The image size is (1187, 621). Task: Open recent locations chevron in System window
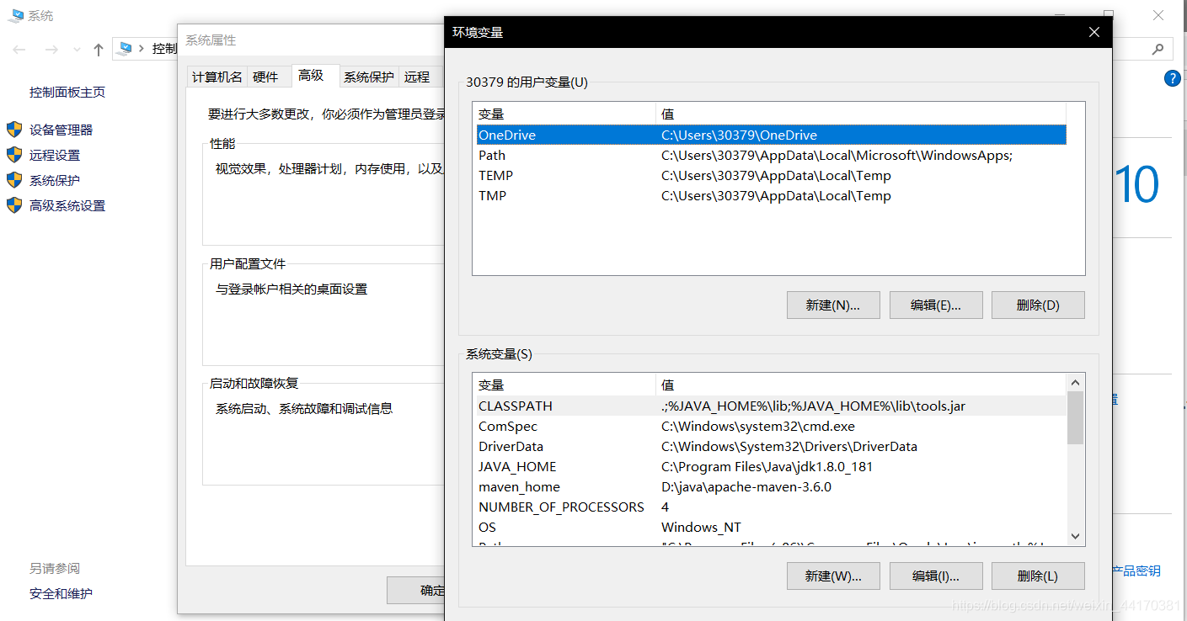point(77,50)
